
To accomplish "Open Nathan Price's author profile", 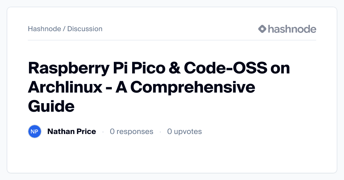I will (72, 131).
